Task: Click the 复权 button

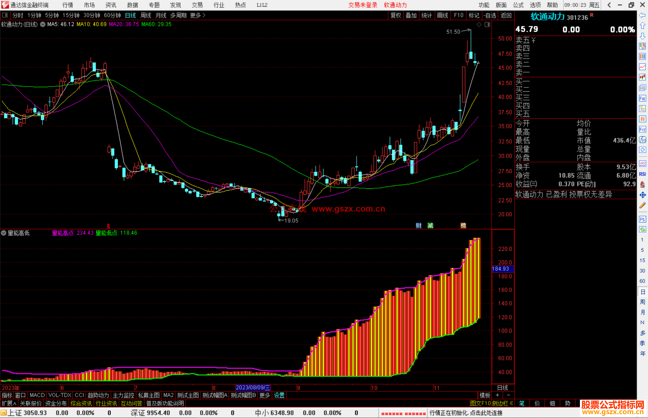Action: (395, 15)
